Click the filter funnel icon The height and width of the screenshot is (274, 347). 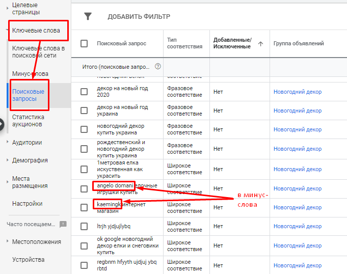pyautogui.click(x=88, y=17)
